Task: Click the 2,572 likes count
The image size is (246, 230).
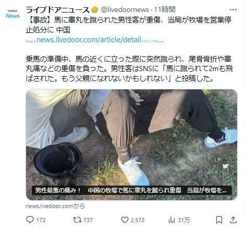Action: tap(138, 220)
